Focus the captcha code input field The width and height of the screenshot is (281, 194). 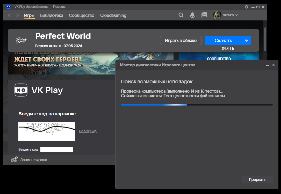(x=57, y=150)
